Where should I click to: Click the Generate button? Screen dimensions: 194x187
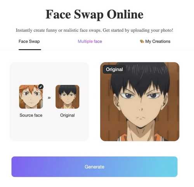click(x=94, y=167)
